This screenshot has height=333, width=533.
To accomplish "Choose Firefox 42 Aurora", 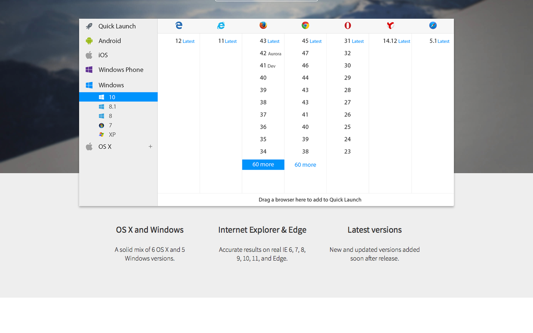I will pyautogui.click(x=270, y=53).
